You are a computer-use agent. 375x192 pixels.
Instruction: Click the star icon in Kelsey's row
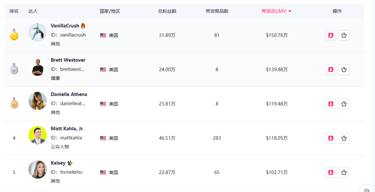(x=344, y=172)
